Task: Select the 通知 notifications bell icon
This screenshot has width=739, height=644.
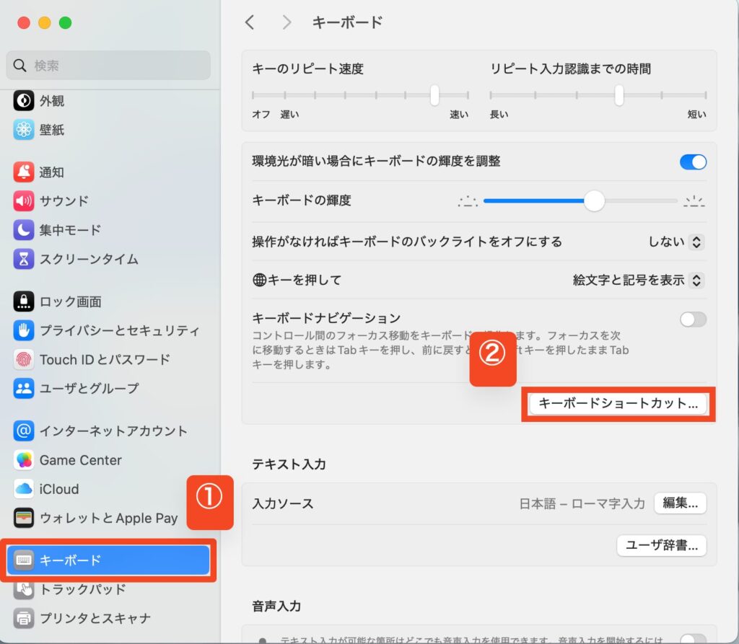Action: tap(24, 172)
